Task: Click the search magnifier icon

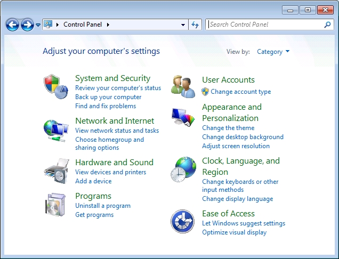Action: [x=327, y=25]
